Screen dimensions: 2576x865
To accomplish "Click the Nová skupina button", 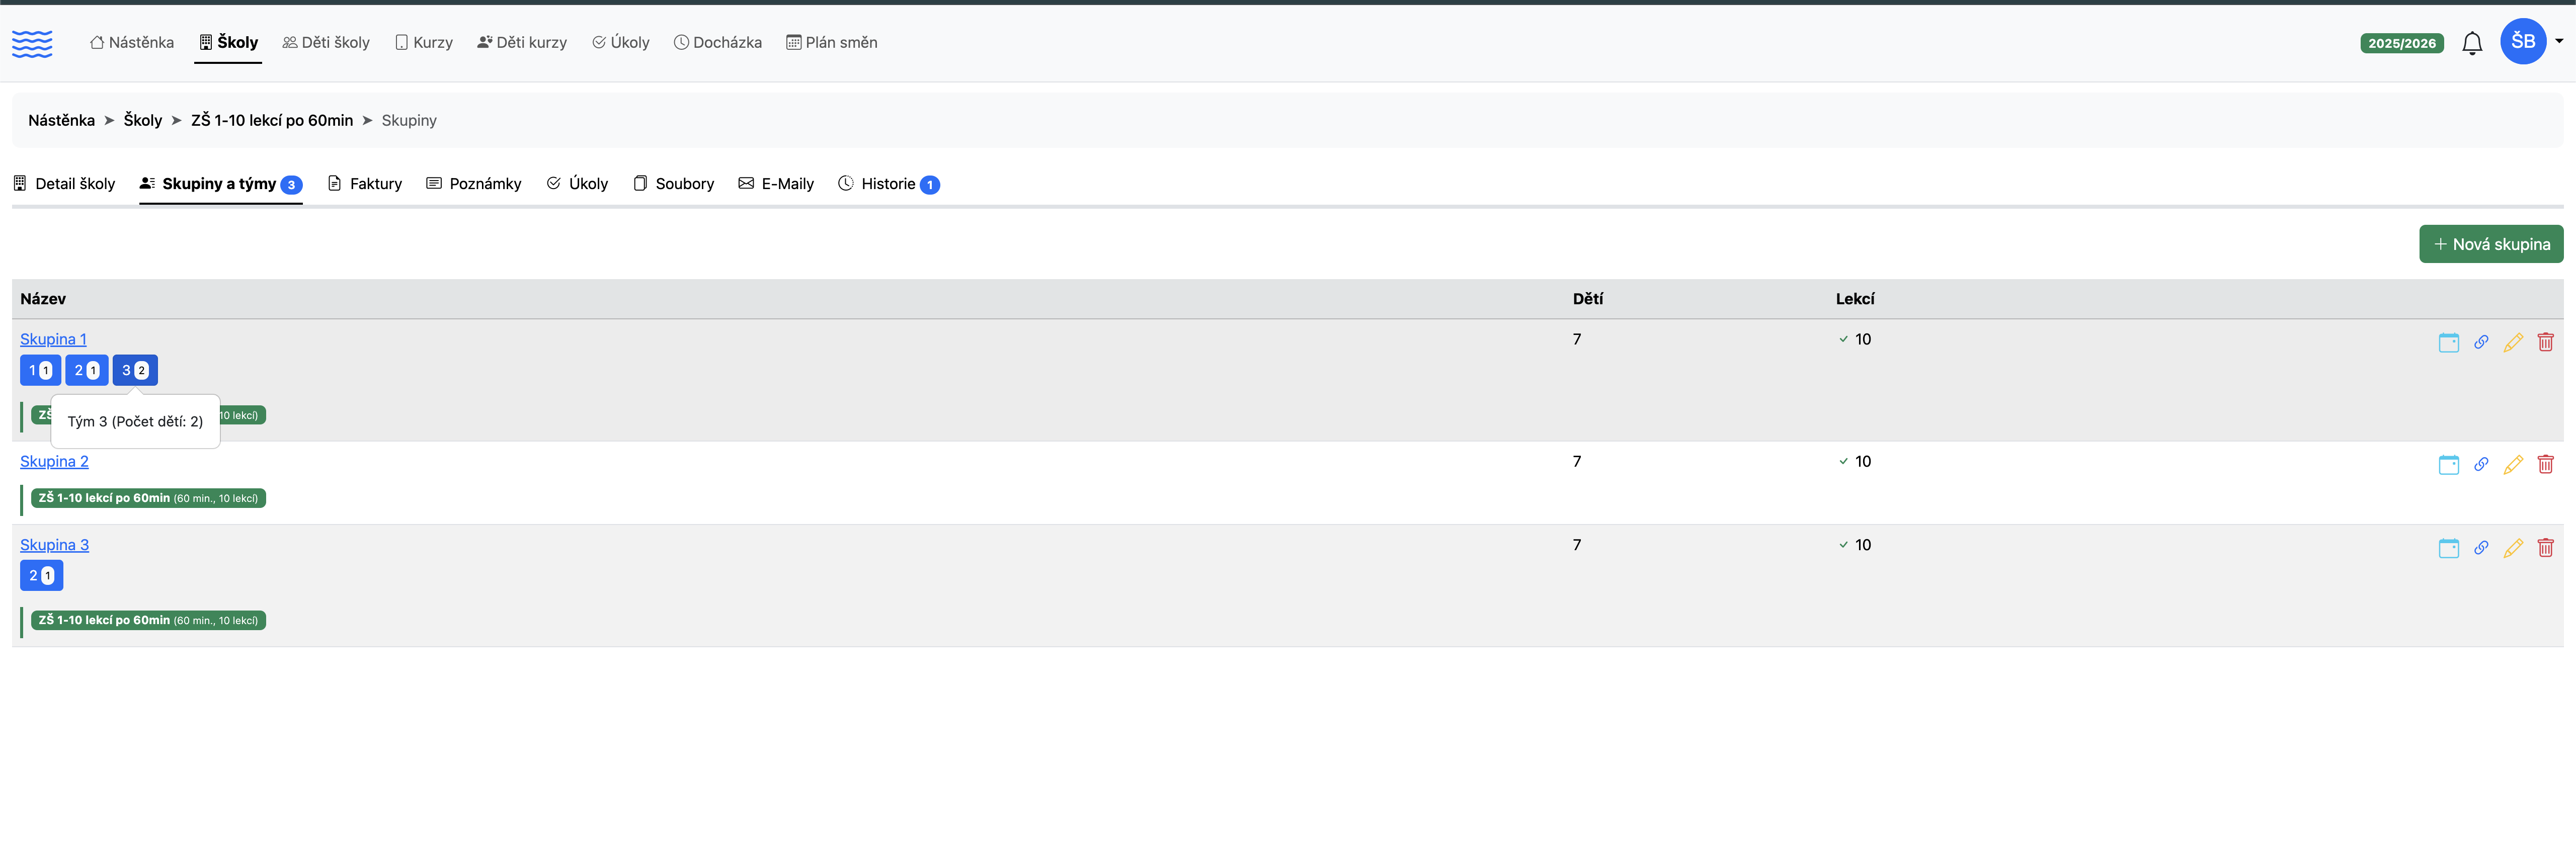I will tap(2490, 244).
